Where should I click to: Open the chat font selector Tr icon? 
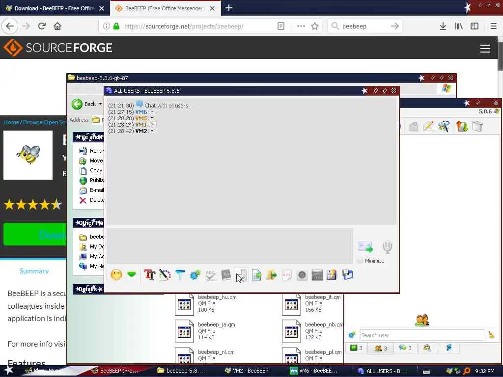point(149,275)
